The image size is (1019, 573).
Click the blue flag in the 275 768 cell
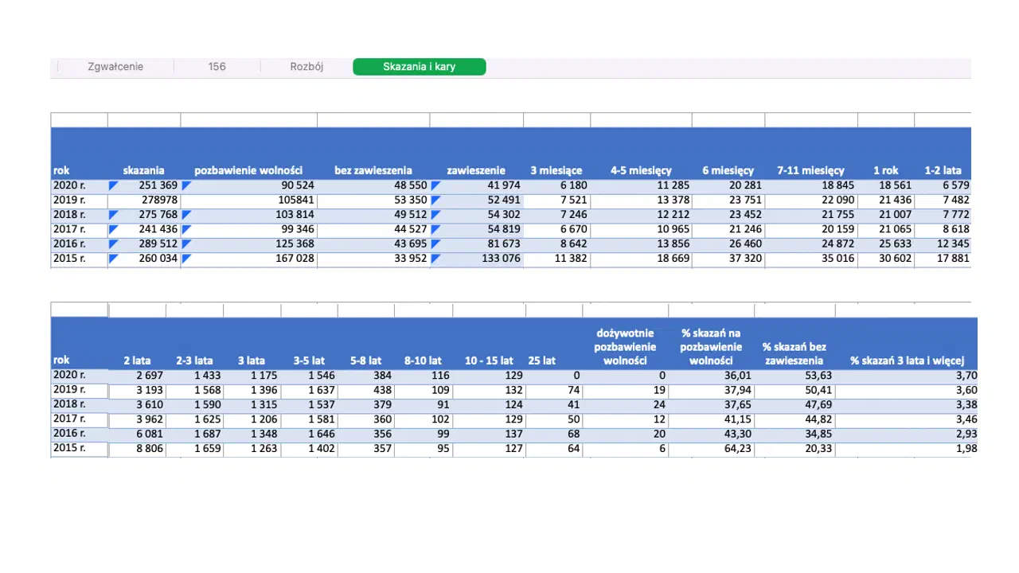[x=113, y=215]
